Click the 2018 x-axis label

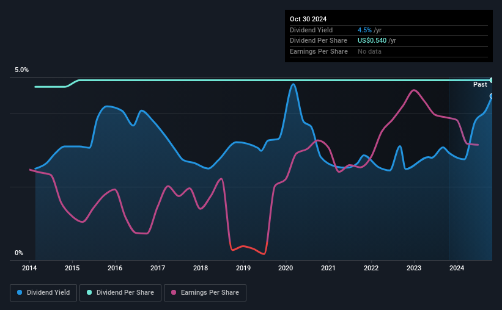201,268
